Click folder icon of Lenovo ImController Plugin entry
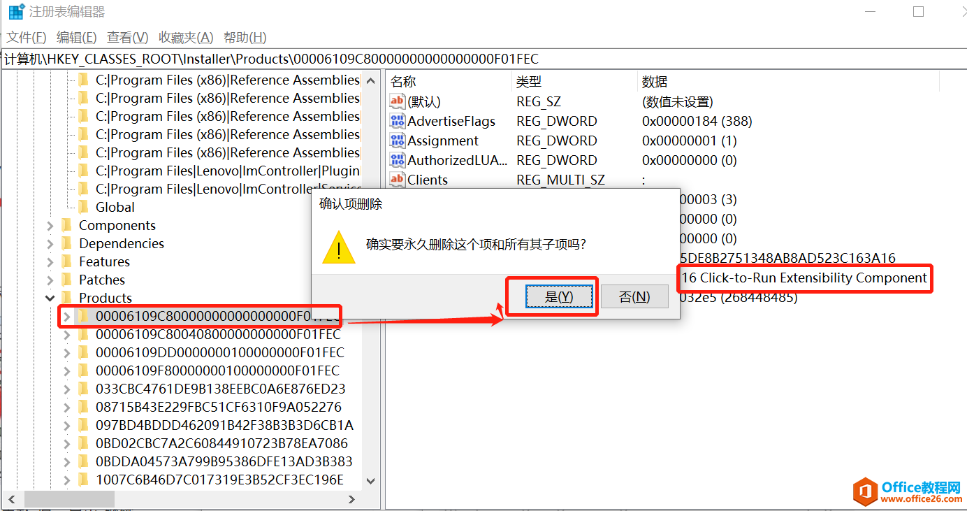 (x=84, y=171)
